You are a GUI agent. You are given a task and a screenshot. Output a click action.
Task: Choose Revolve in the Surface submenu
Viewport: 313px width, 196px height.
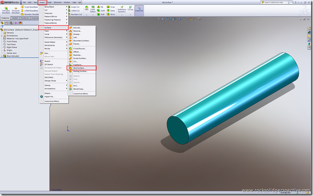77,31
